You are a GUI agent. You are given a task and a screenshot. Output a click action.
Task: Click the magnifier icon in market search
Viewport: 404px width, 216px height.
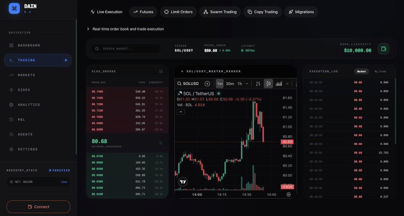[x=97, y=48]
